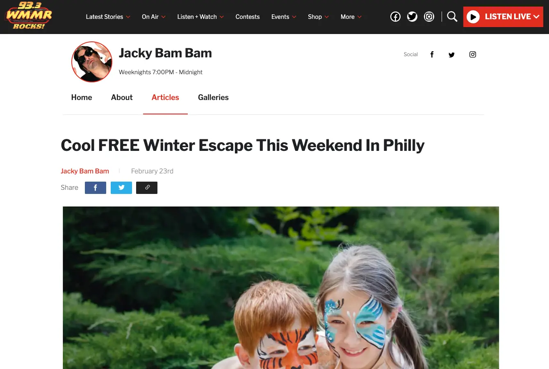Expand the Latest Stories dropdown
The width and height of the screenshot is (549, 369).
click(108, 17)
